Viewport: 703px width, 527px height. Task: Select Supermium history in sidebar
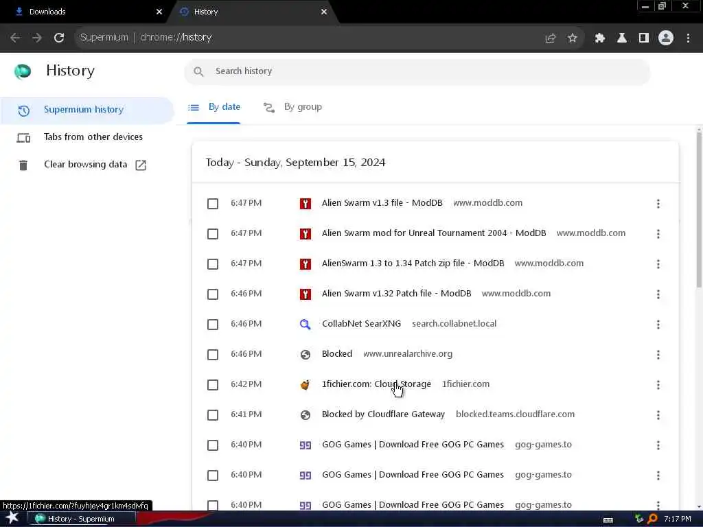coord(87,110)
